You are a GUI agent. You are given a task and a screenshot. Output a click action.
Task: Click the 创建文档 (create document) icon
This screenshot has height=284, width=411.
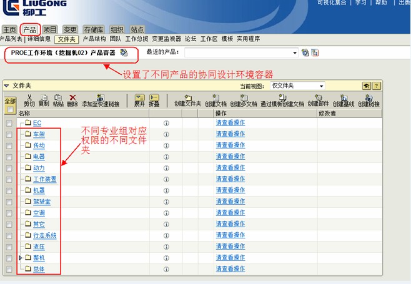215,98
